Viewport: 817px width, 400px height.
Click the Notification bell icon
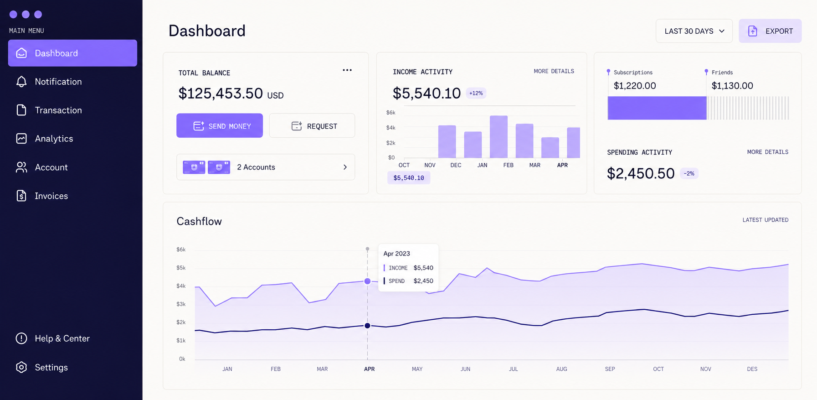coord(21,82)
